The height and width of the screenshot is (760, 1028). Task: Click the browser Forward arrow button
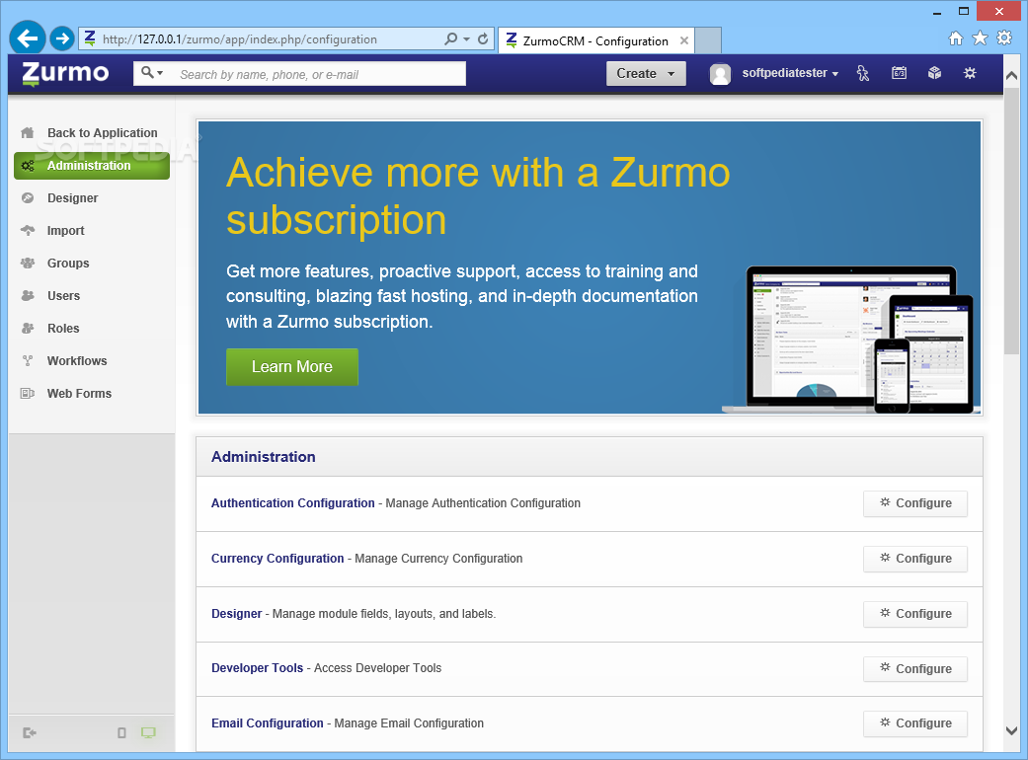(62, 38)
